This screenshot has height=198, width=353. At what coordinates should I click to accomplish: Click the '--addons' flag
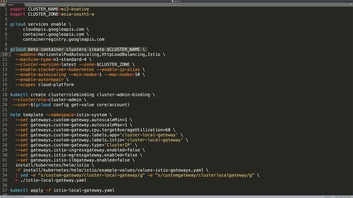(x=25, y=54)
